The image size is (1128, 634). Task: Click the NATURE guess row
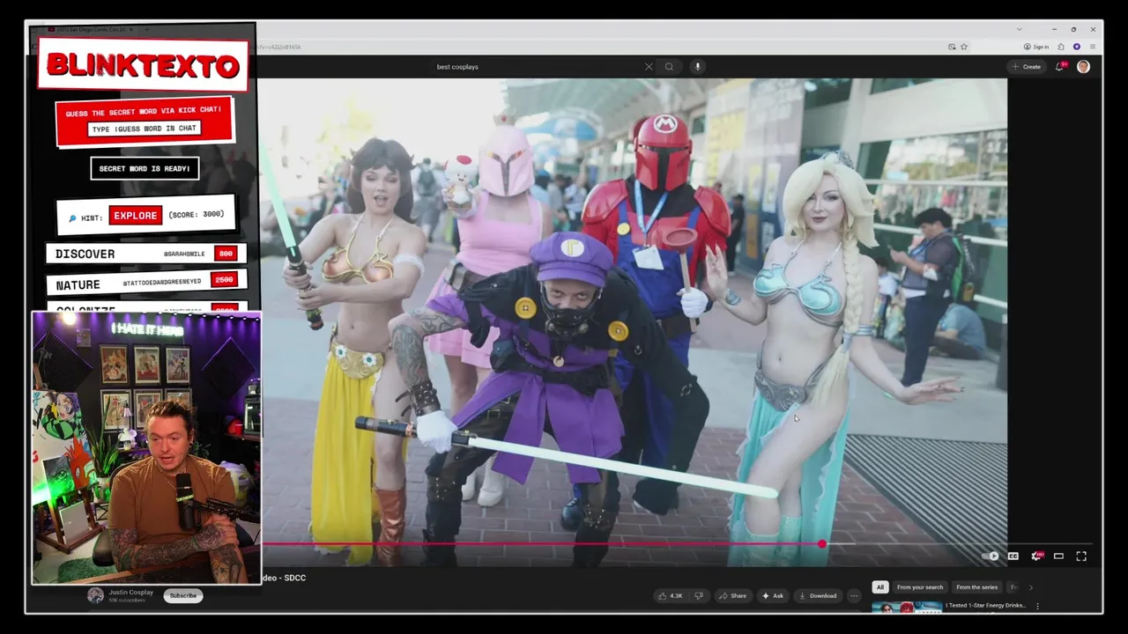(145, 284)
